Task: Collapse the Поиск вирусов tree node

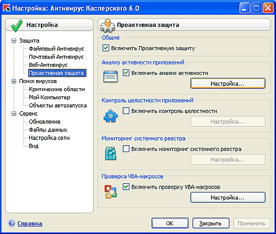Action: pos(14,81)
